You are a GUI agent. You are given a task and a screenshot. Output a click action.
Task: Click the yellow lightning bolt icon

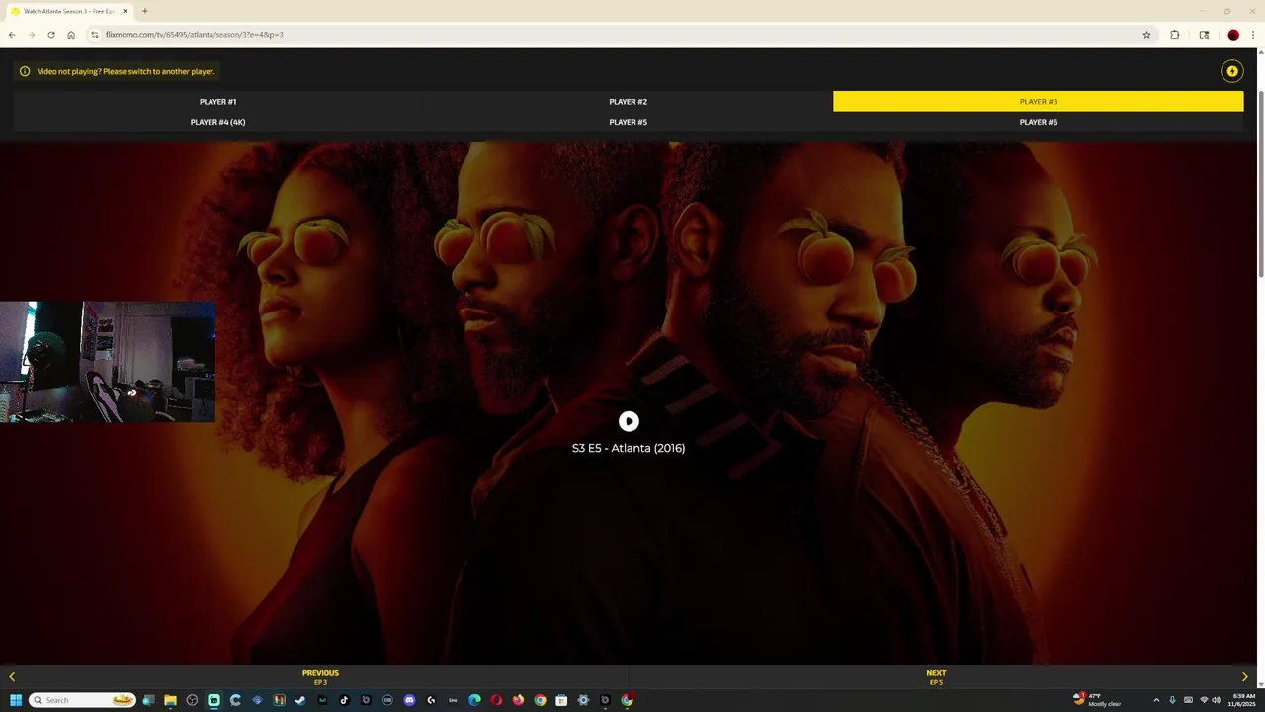pyautogui.click(x=1232, y=71)
